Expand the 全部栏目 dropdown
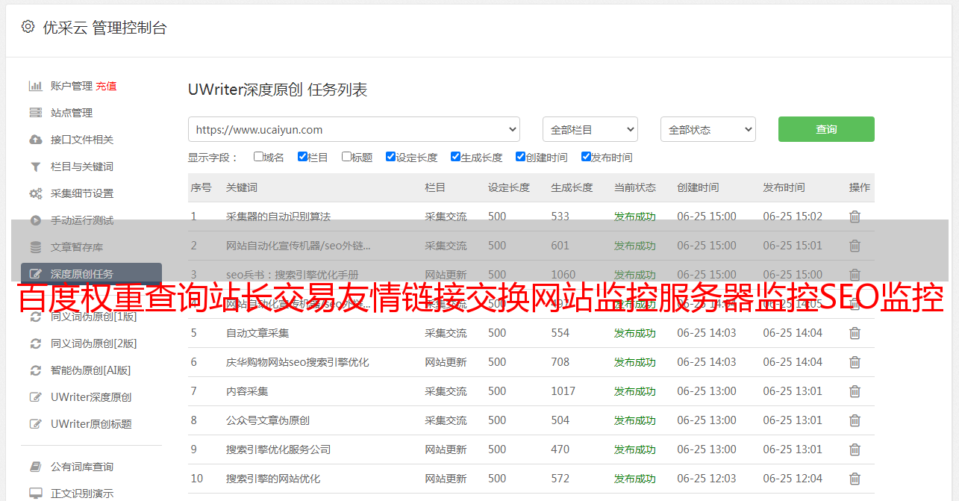 pos(590,129)
